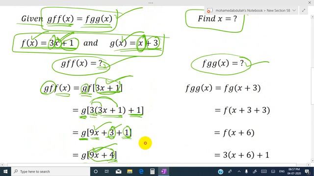Viewport: 314px width, 176px height.
Task: Open the pen workspace tray icon
Action: [x=255, y=172]
